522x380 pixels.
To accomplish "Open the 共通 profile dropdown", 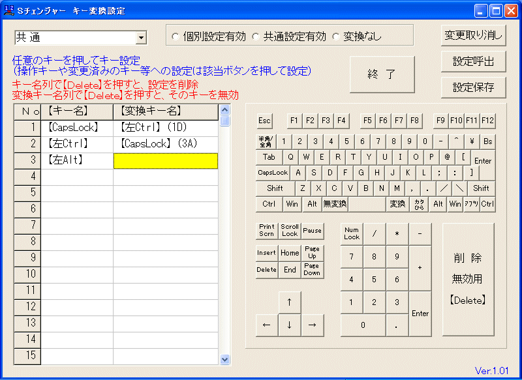I will point(141,38).
